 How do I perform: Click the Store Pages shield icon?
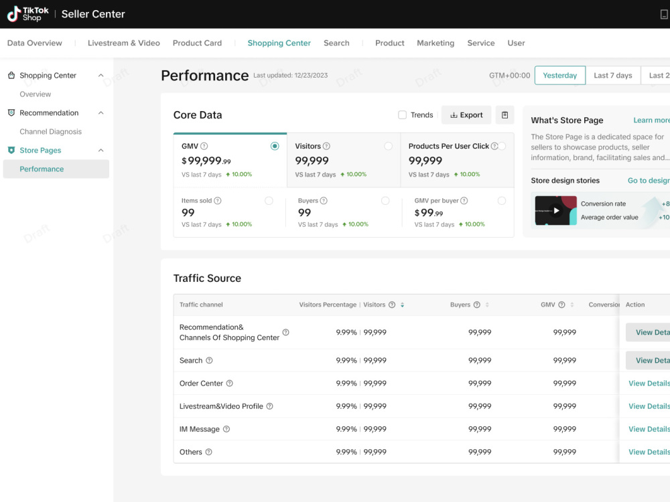click(x=11, y=150)
